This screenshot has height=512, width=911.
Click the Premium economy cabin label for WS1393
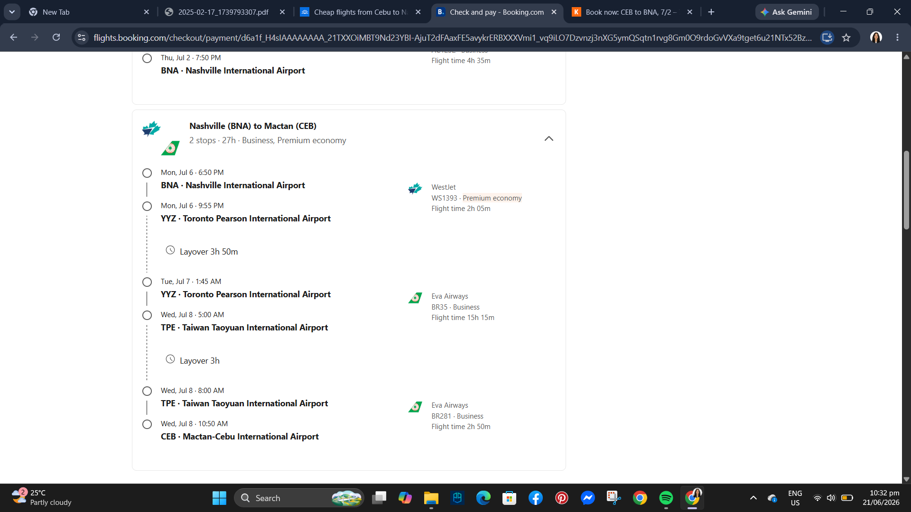(x=492, y=198)
